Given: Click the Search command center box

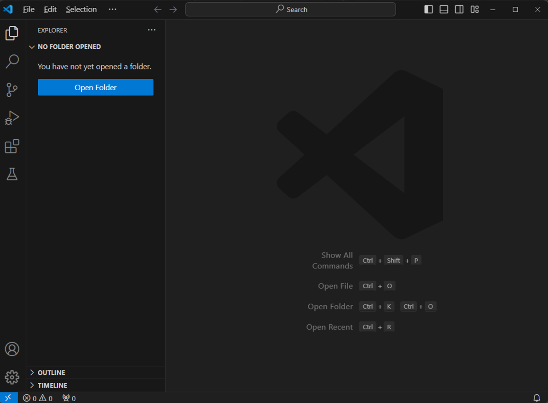Looking at the screenshot, I should point(290,10).
